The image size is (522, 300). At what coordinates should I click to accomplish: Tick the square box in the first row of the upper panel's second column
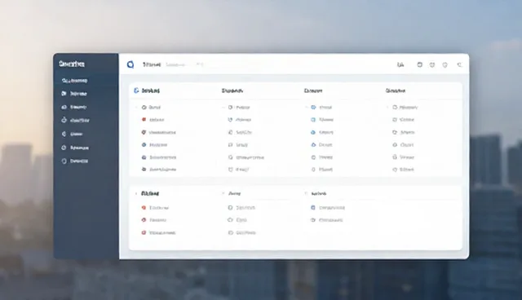pos(230,107)
